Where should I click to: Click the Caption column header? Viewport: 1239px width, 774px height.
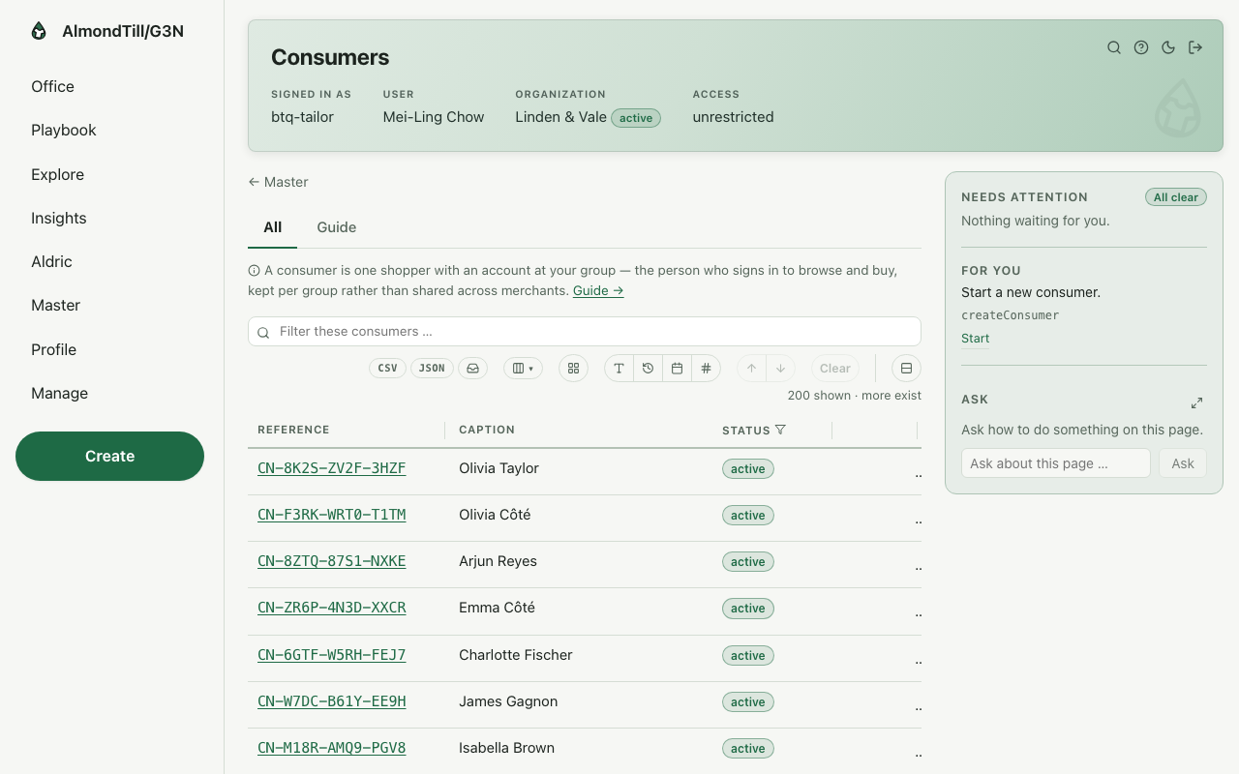click(487, 430)
